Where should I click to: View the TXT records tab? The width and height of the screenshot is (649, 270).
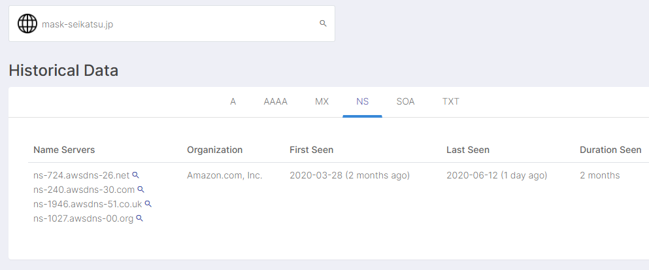[x=450, y=101]
